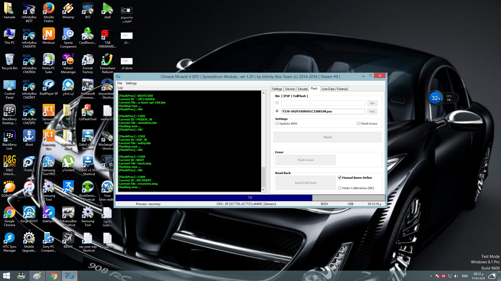Click the Flash Erase button under Erase

(x=306, y=160)
